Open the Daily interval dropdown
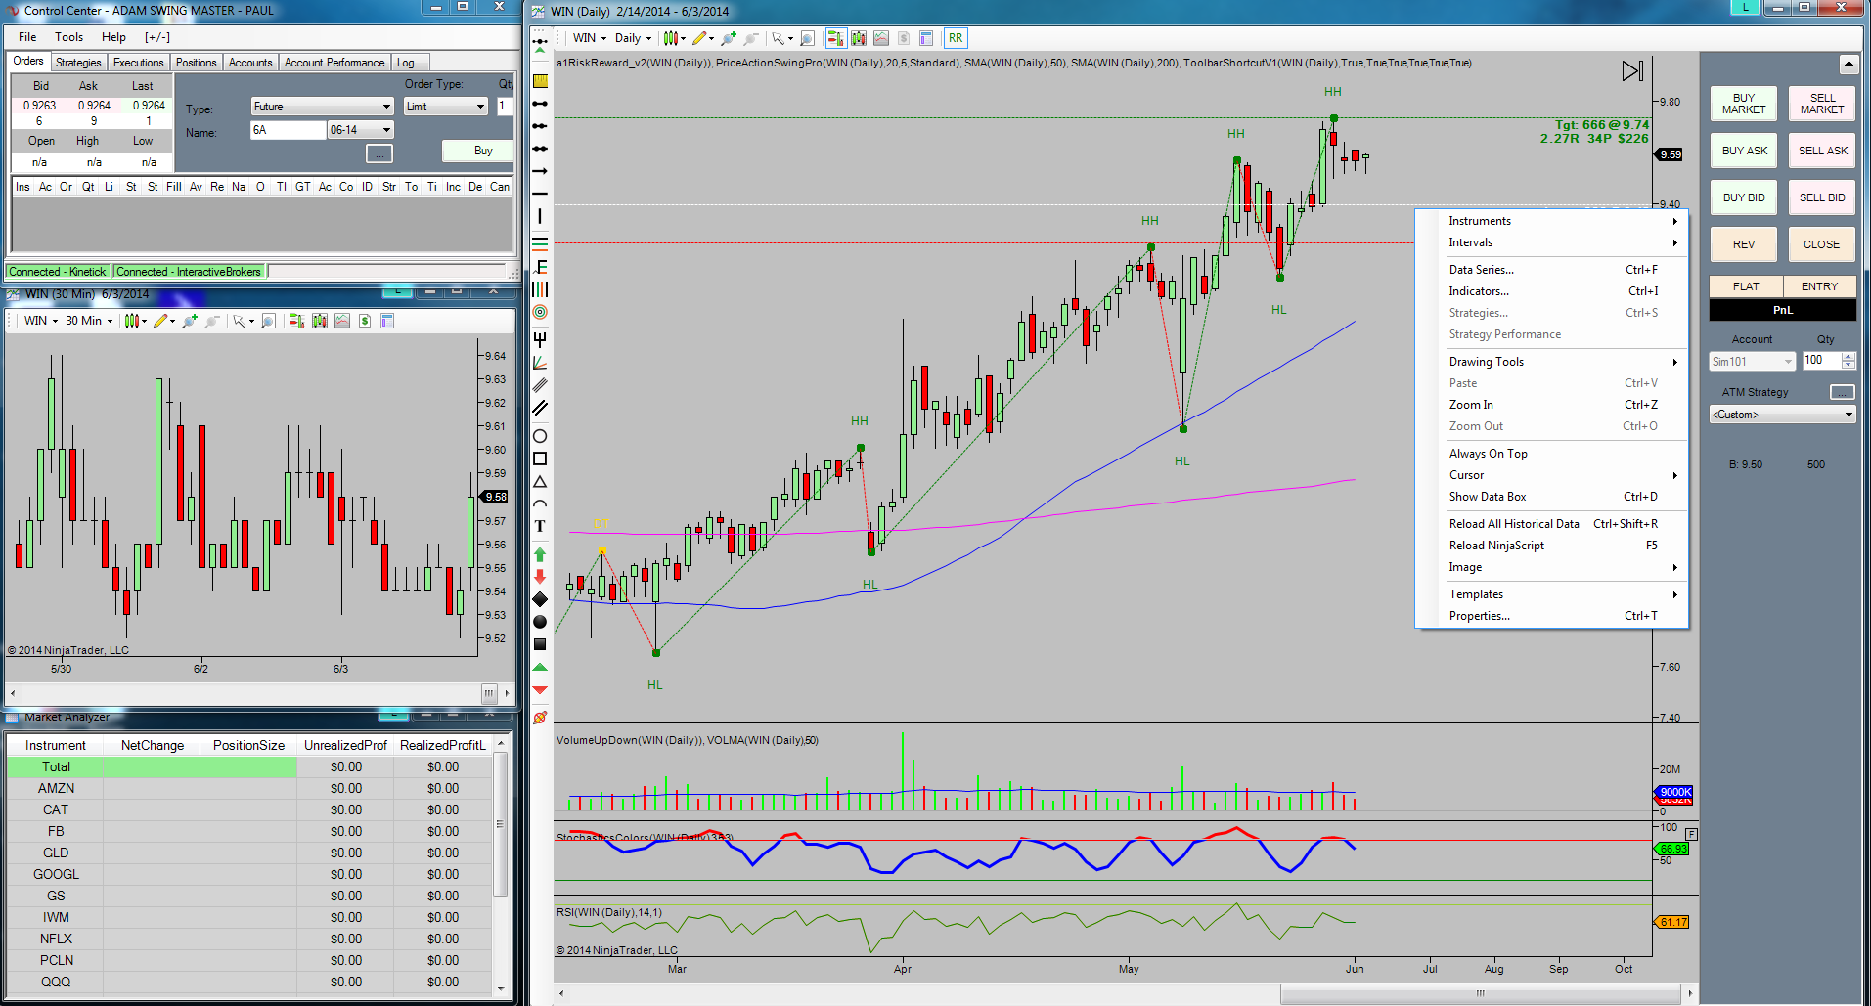The image size is (1871, 1006). (633, 38)
